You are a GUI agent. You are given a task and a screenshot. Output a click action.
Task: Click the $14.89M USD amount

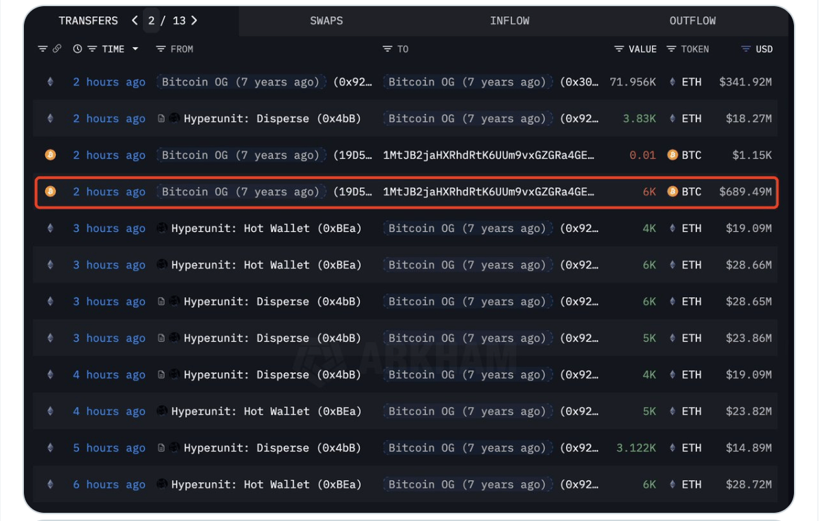pyautogui.click(x=749, y=448)
